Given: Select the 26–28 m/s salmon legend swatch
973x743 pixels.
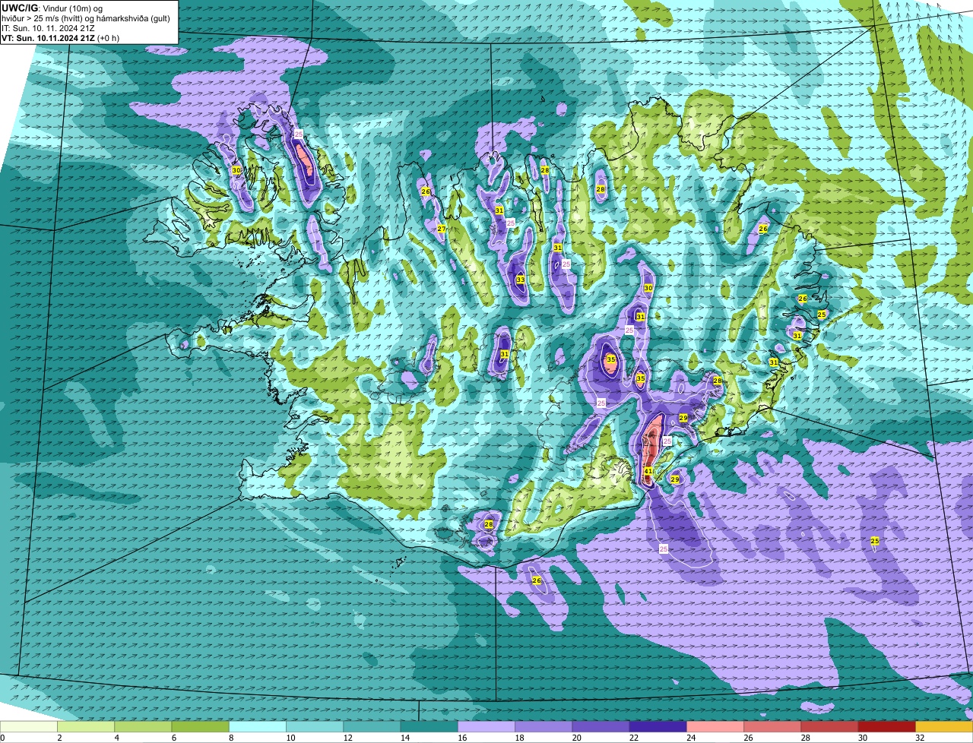Looking at the screenshot, I should click(x=772, y=726).
